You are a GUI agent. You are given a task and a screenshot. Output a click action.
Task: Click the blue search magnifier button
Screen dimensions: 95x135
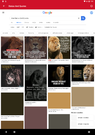83,18
